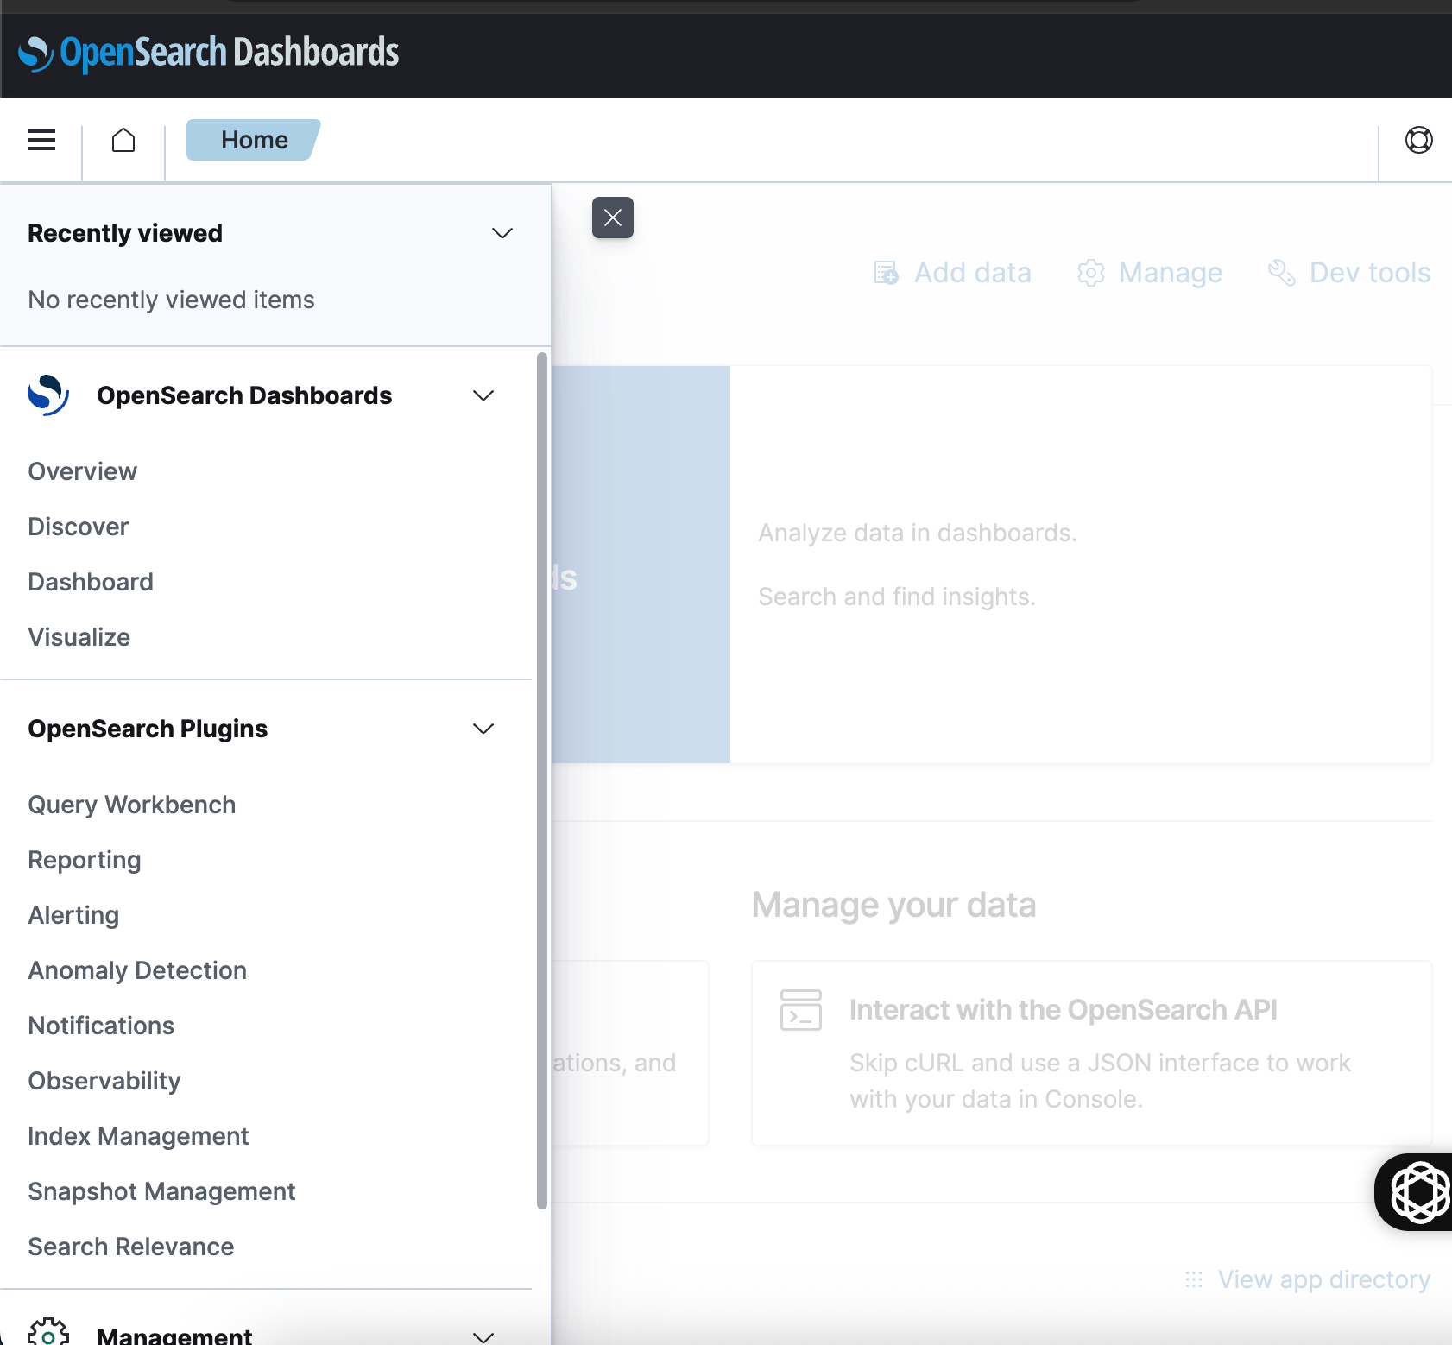Open Notifications plugin
The image size is (1452, 1345).
pos(101,1026)
